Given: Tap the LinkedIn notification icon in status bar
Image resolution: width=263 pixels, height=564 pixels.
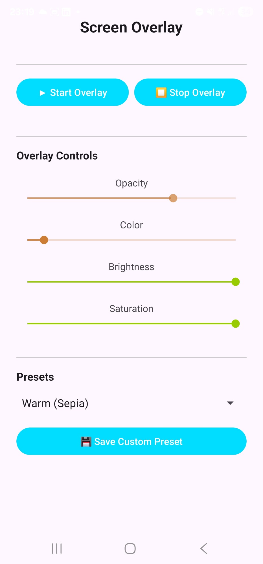Looking at the screenshot, I should click(x=66, y=12).
